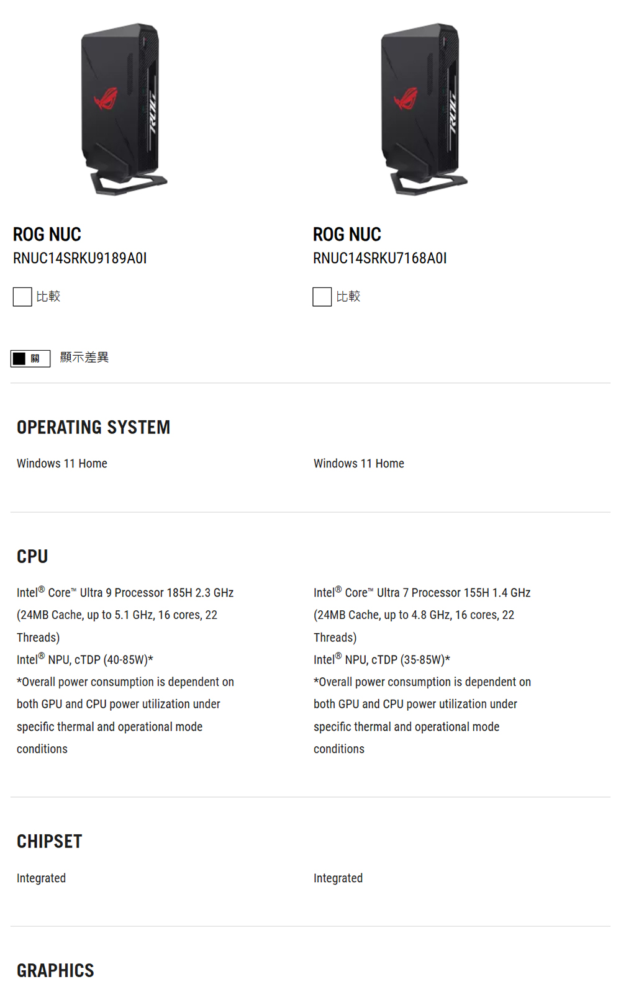Click the OPERATING SYSTEM section heading
621x992 pixels.
pyautogui.click(x=94, y=428)
